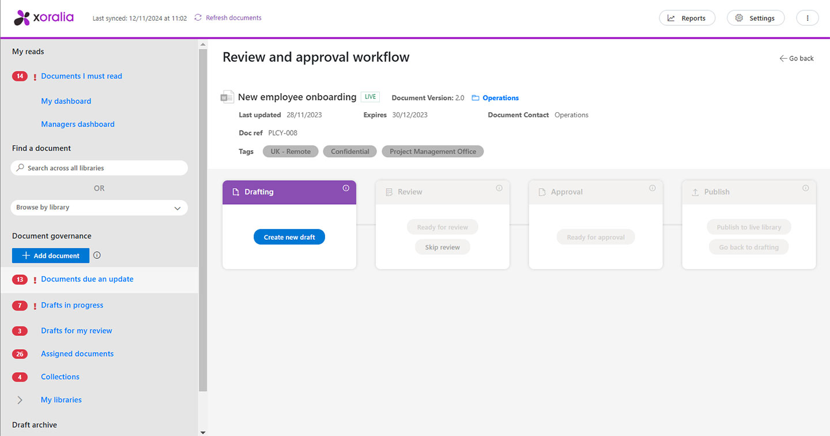
Task: Click the UK - Remote tag
Action: 290,151
